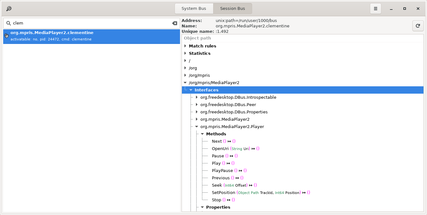Click the Object path column header
The width and height of the screenshot is (427, 215).
click(x=303, y=38)
